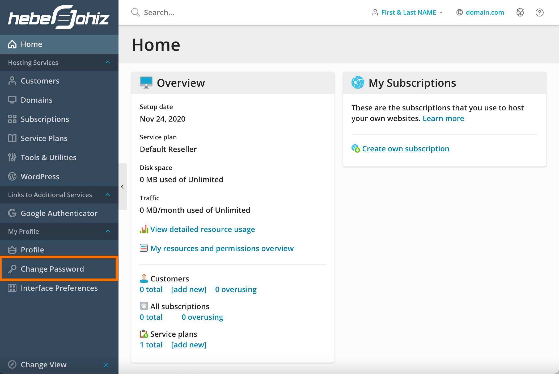Click the Default Reseller plan text
Viewport: 559px width, 374px height.
(168, 149)
